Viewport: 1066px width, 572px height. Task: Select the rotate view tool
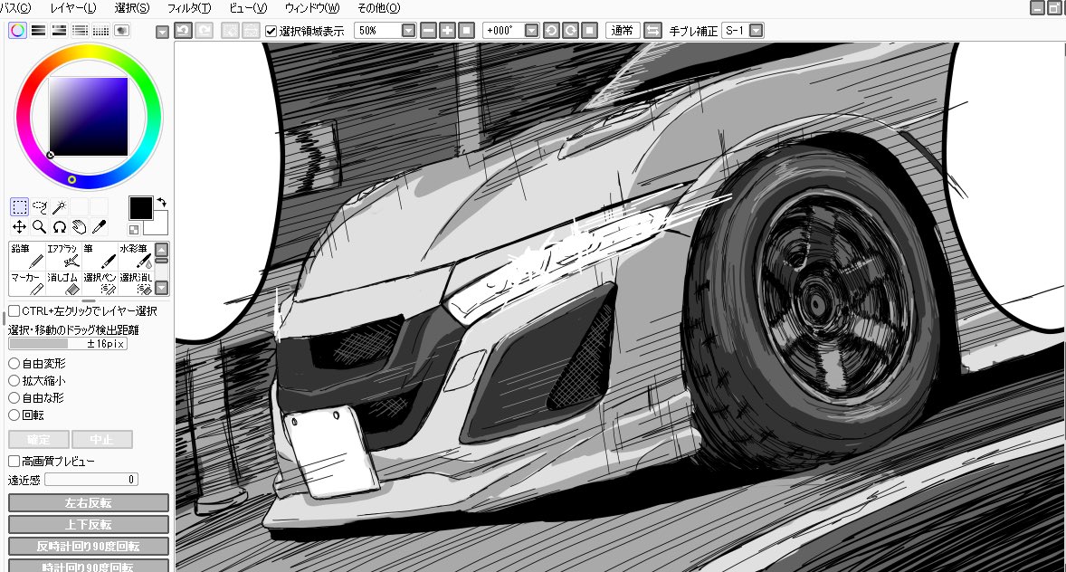pos(59,226)
